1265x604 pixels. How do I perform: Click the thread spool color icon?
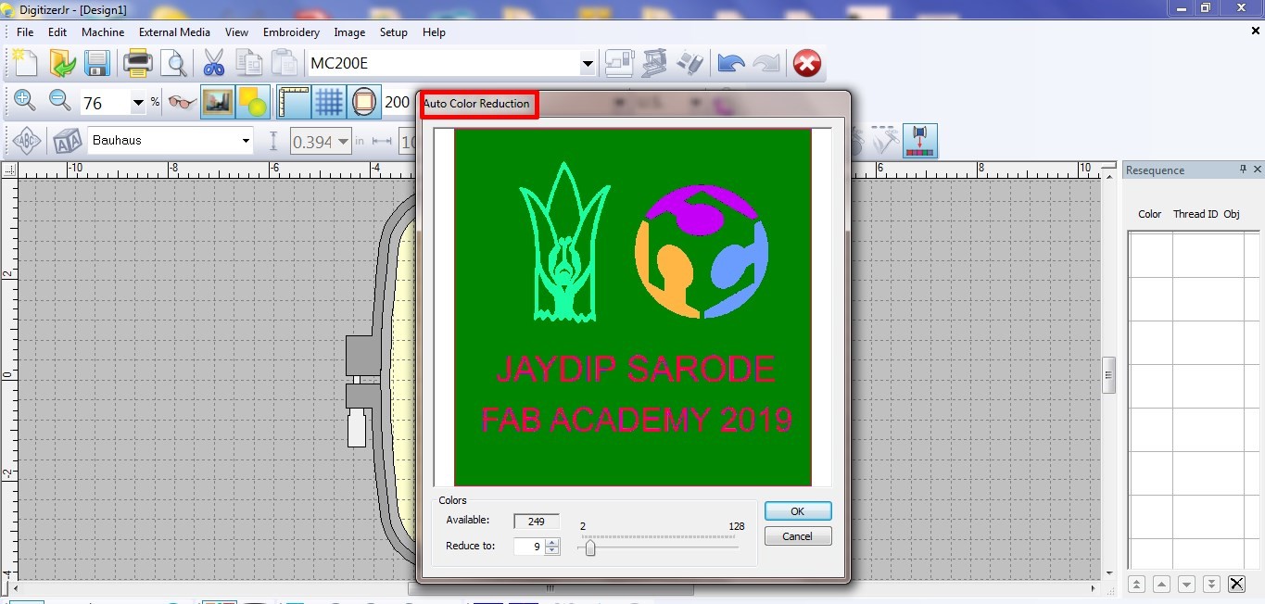pyautogui.click(x=920, y=141)
